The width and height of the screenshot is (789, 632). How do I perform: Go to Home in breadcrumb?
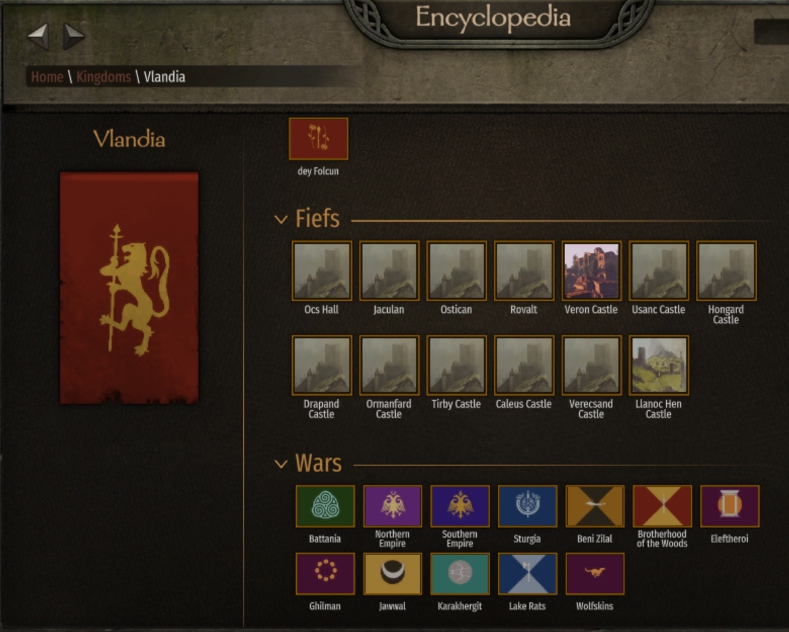(x=47, y=77)
